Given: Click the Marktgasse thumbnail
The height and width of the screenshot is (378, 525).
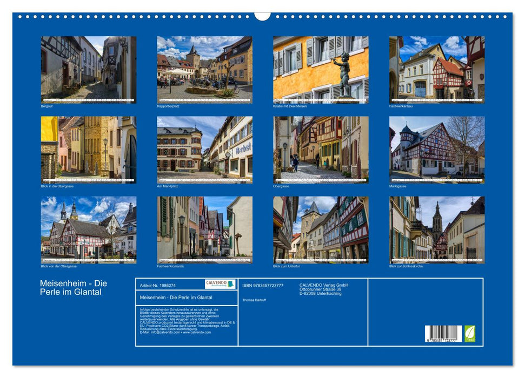Looking at the screenshot, I should pyautogui.click(x=437, y=150).
